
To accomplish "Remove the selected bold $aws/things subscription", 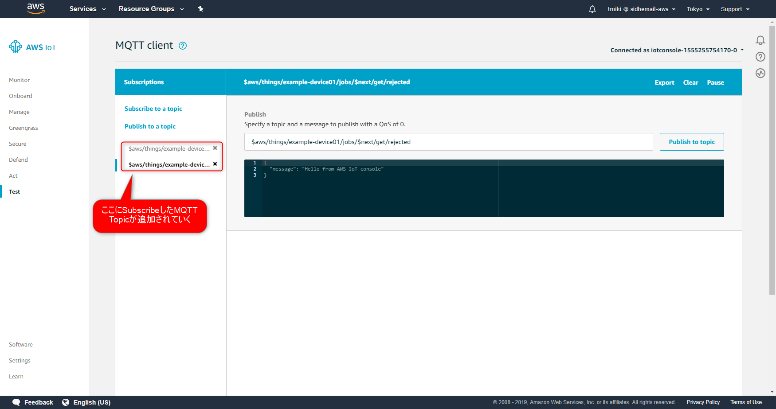I will 215,164.
